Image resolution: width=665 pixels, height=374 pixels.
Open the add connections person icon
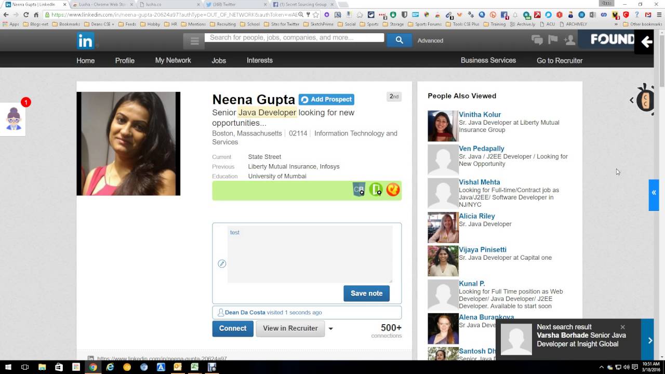click(x=569, y=40)
